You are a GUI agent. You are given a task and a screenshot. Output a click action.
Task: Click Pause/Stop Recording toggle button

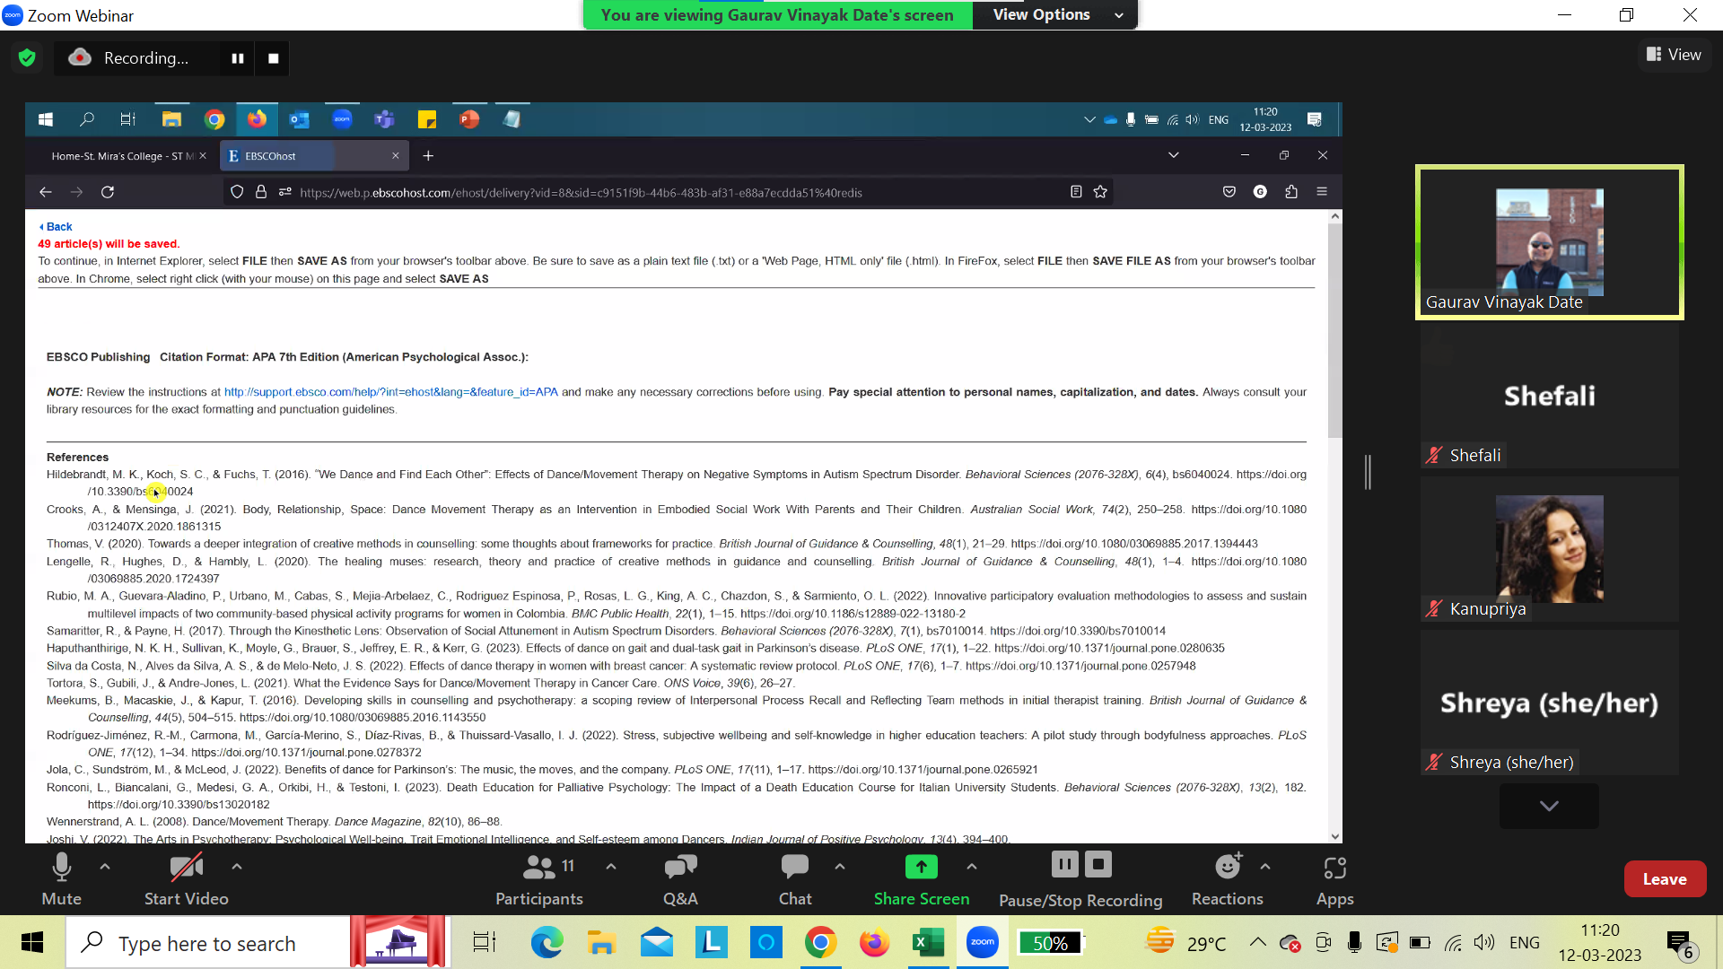tap(1081, 879)
